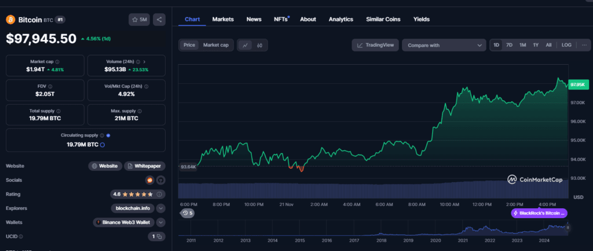Click the Volume (24h) info icon

point(138,61)
